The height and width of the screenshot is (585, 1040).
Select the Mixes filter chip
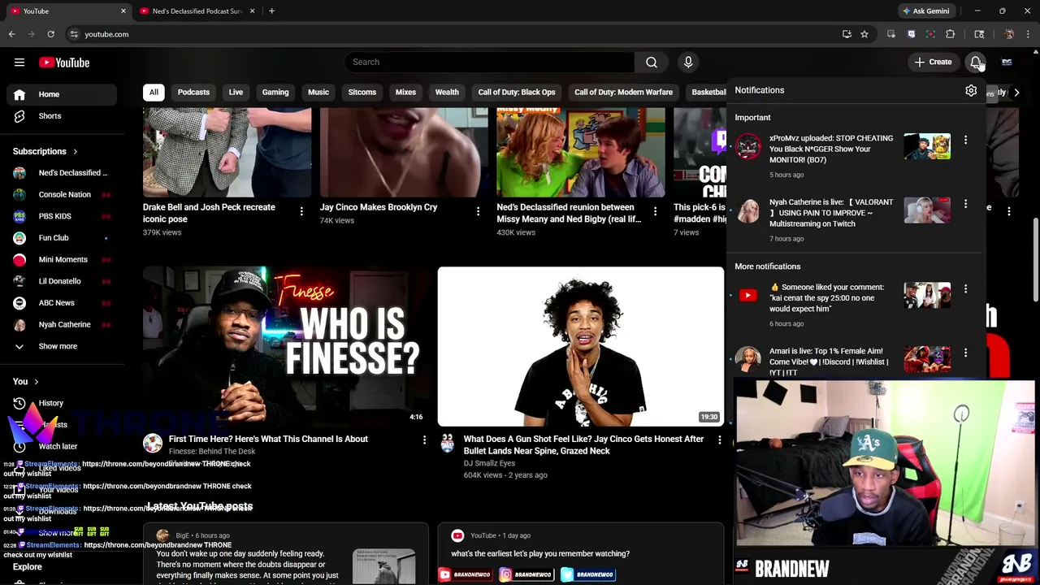click(405, 92)
